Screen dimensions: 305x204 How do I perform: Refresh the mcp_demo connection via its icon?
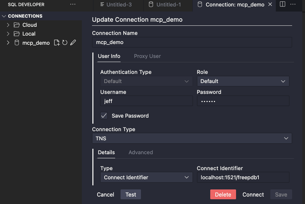[x=65, y=43]
